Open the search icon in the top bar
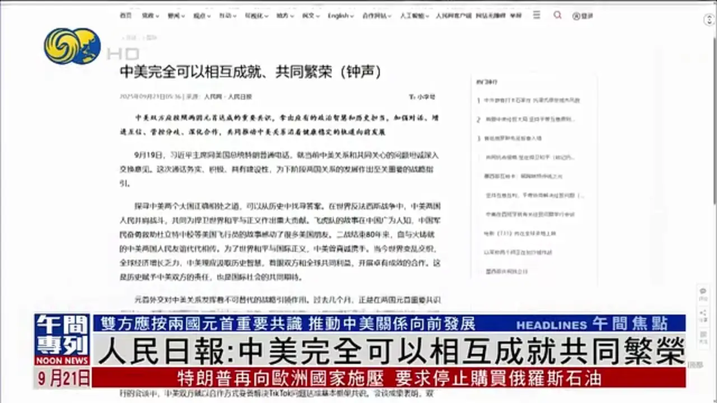 pyautogui.click(x=557, y=15)
